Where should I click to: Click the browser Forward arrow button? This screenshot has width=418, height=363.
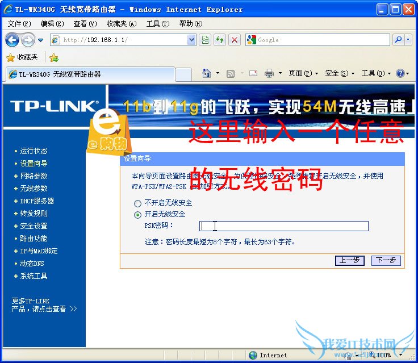28,40
